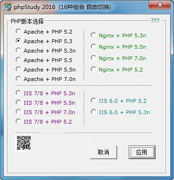The height and width of the screenshot is (180, 174).
Task: Select IIS 7/8 + PHP 5.2 radio button
Action: tap(18, 121)
